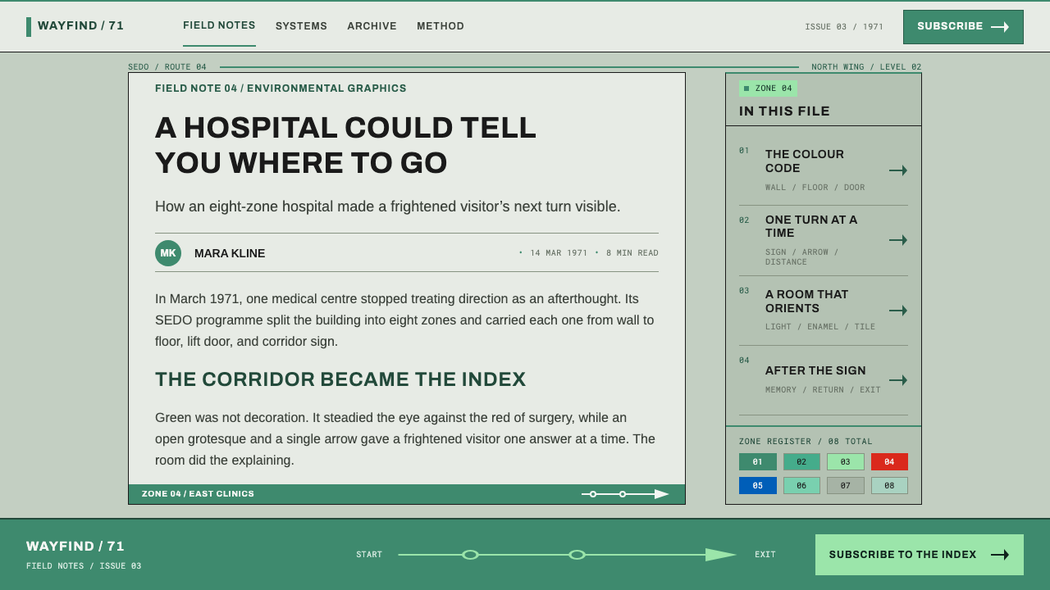
Task: Click the article headline A Hospital Could Tell
Action: (x=345, y=145)
